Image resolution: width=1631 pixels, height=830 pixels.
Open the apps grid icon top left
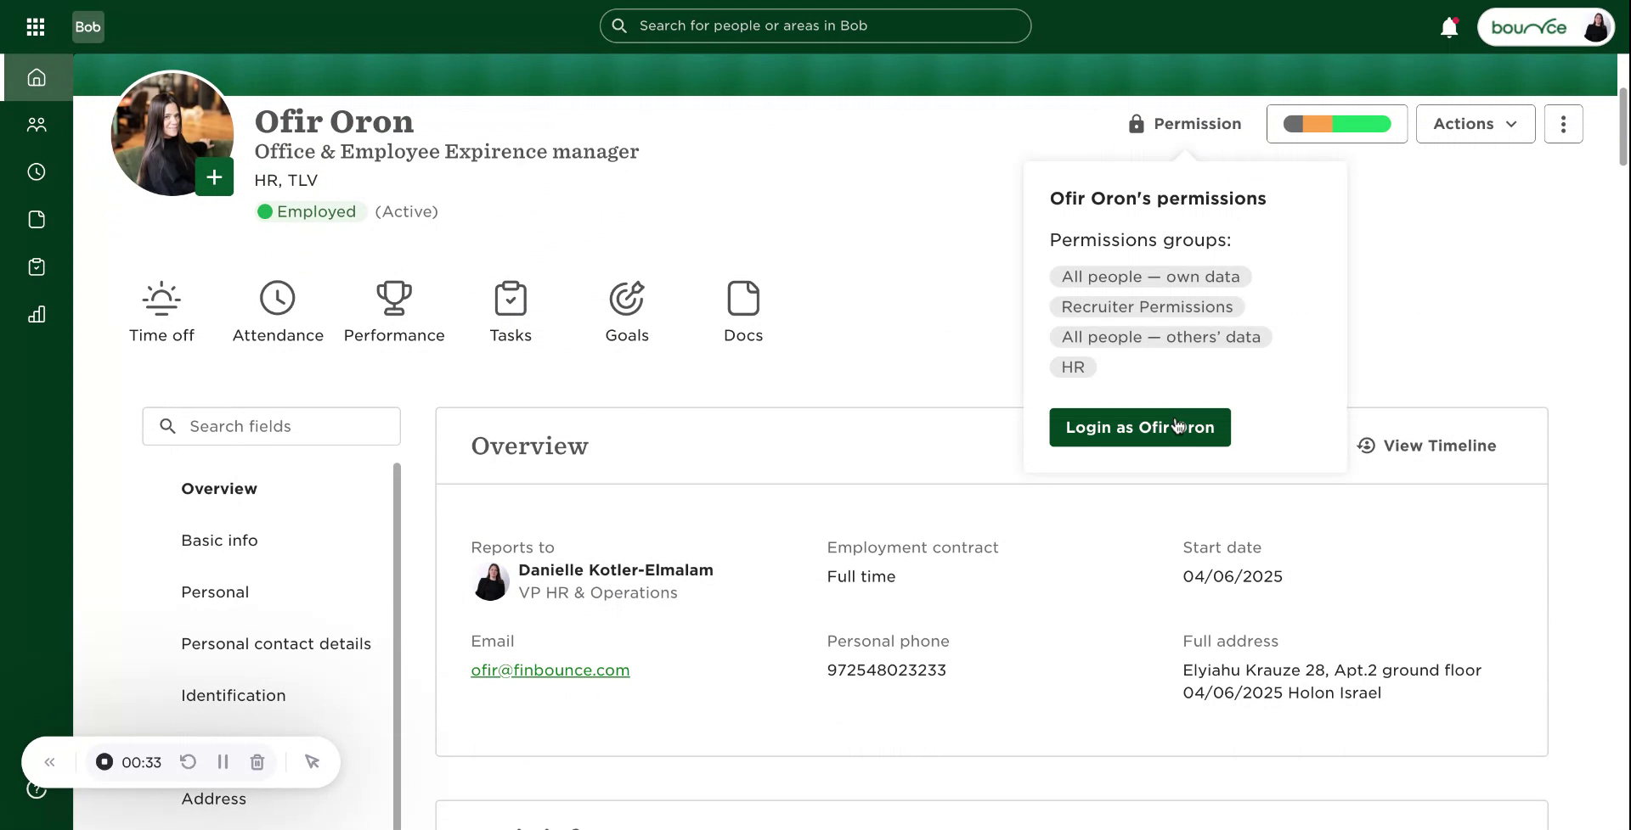35,26
